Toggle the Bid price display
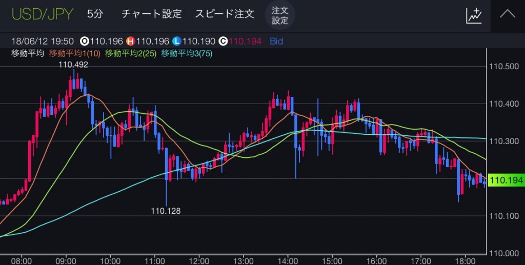Screen dimensions: 525x265 (x=275, y=41)
